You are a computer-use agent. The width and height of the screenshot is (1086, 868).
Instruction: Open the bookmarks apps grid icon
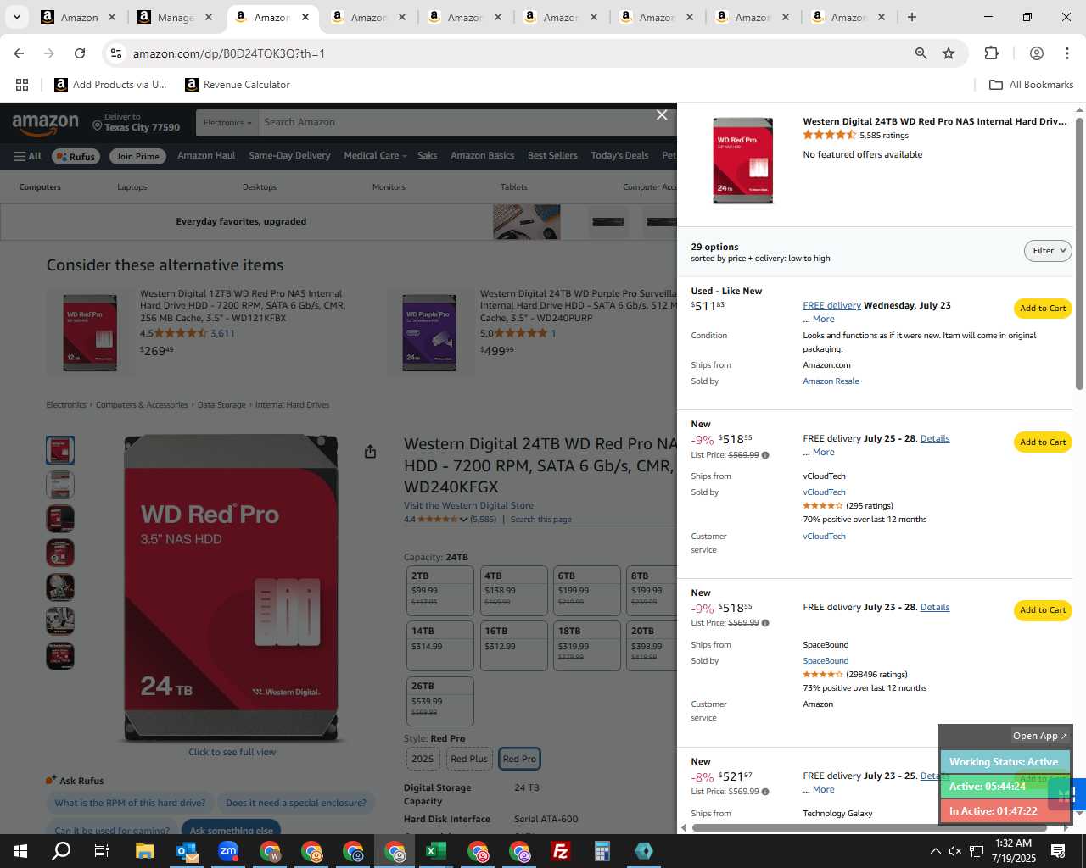pyautogui.click(x=22, y=85)
